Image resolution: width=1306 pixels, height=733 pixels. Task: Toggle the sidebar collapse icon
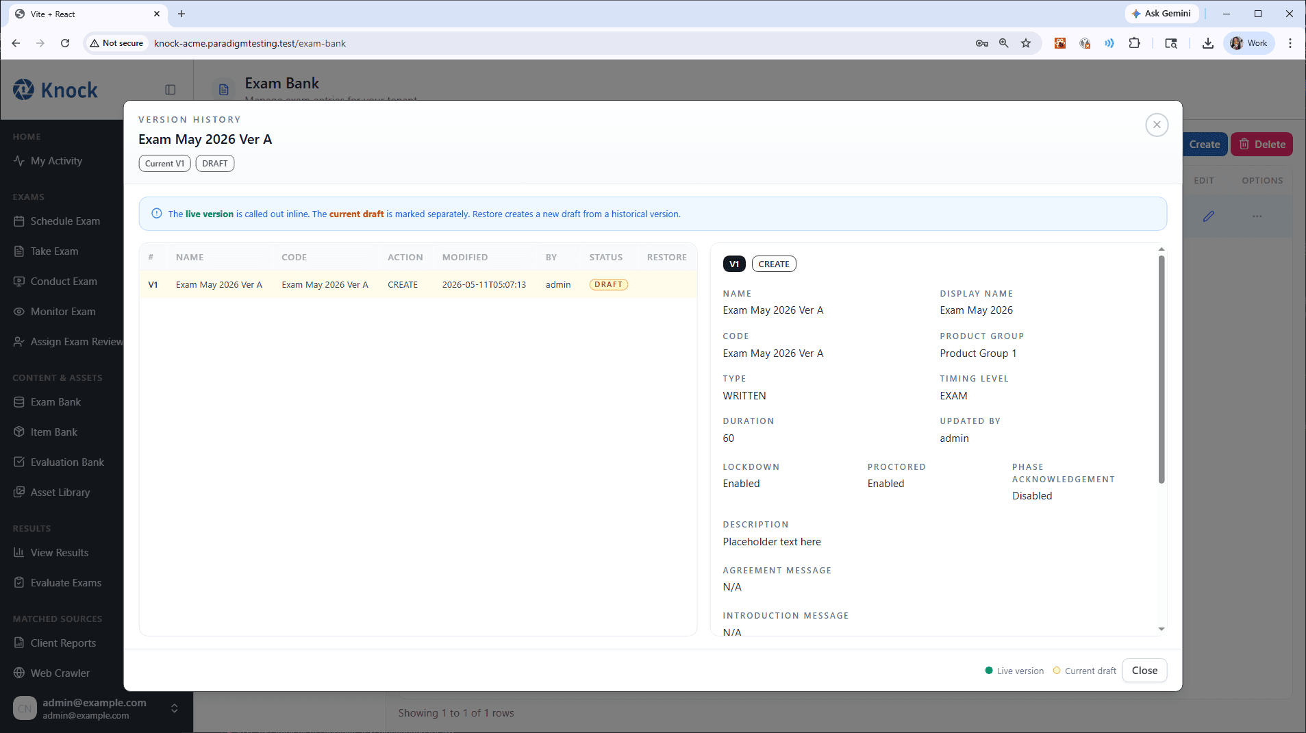171,90
